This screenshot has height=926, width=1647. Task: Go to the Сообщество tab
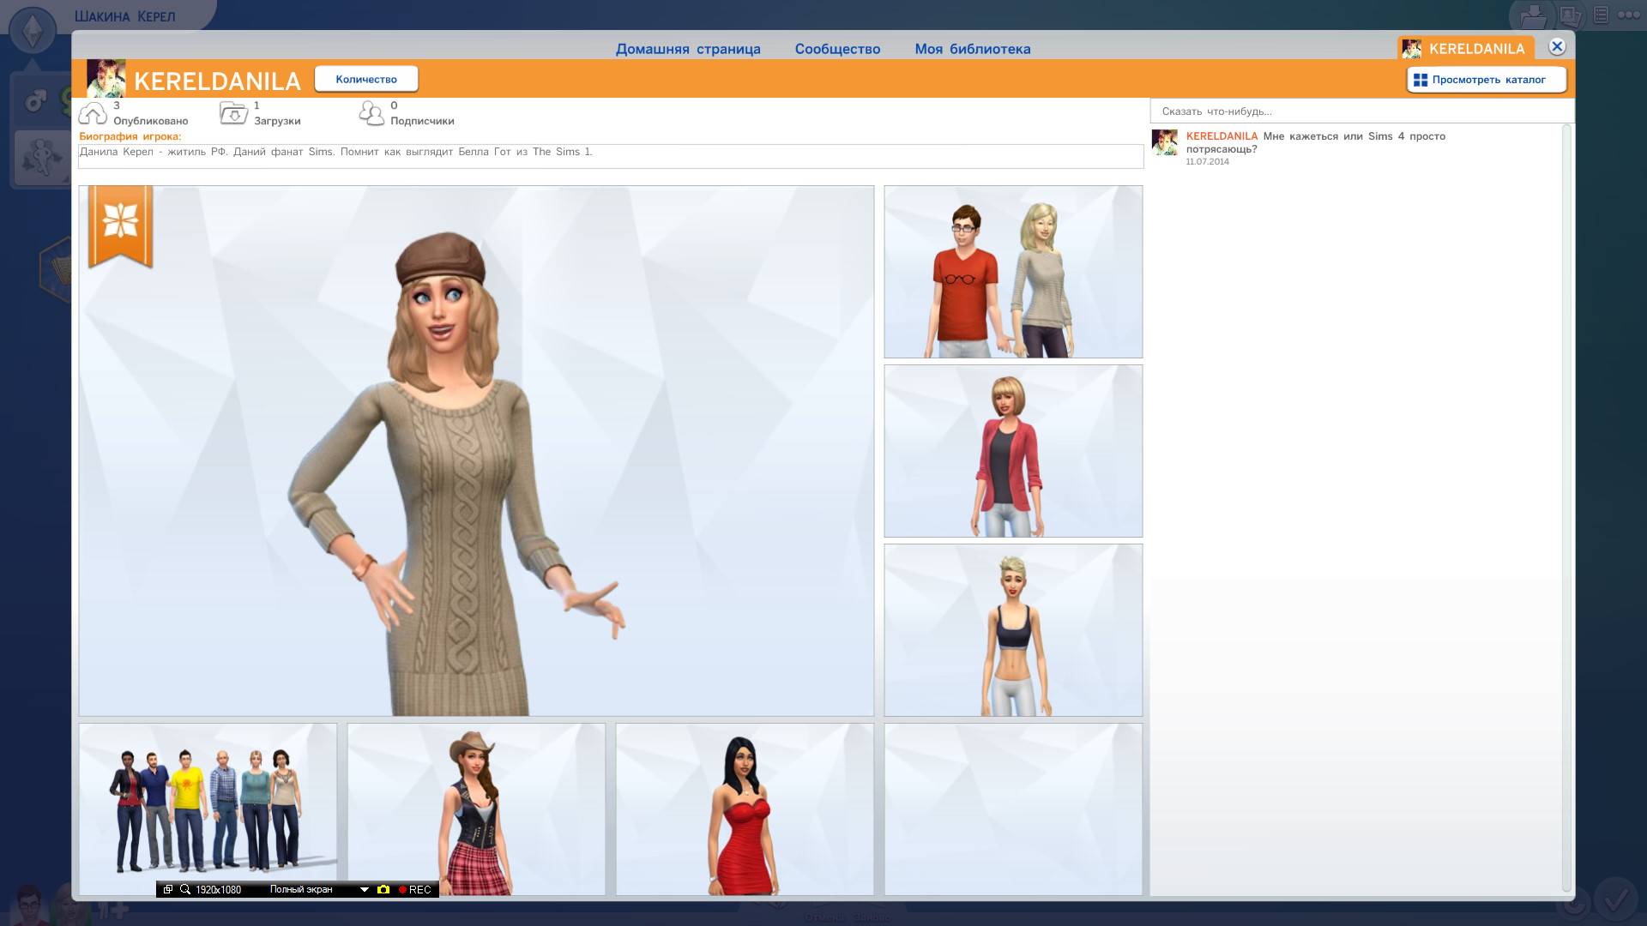point(837,49)
